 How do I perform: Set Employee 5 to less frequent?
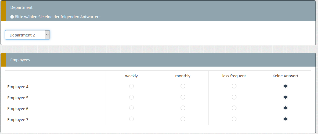click(x=234, y=97)
